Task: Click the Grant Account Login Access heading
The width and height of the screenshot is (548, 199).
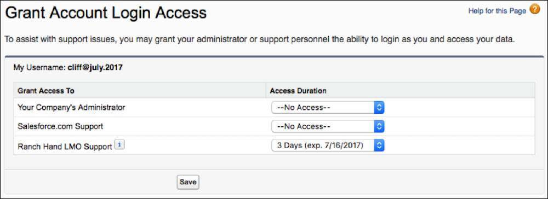Action: (x=106, y=14)
